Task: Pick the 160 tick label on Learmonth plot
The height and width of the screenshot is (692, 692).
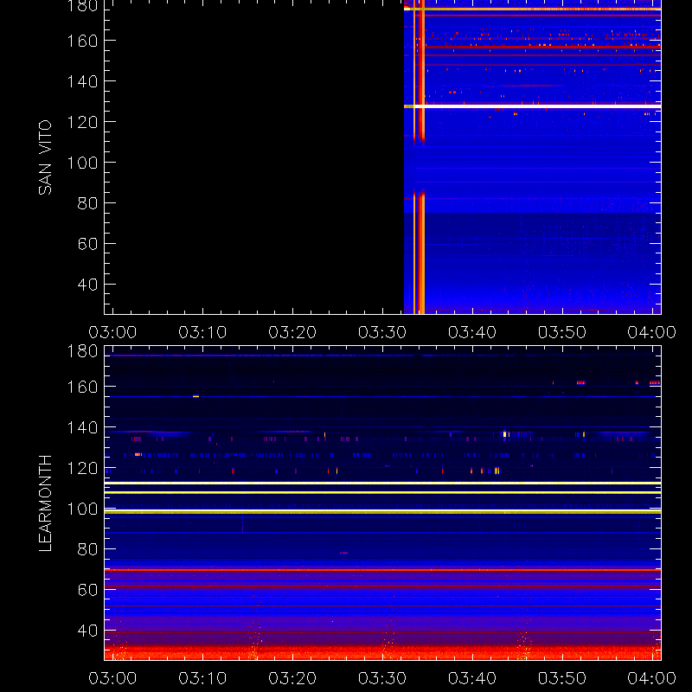Action: pyautogui.click(x=82, y=387)
